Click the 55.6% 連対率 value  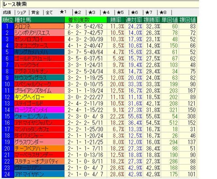pyautogui.click(x=134, y=116)
